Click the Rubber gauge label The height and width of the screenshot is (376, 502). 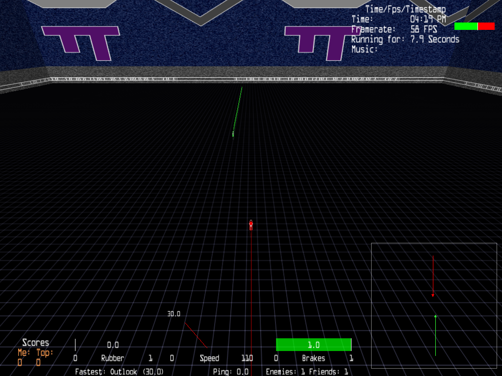click(112, 358)
